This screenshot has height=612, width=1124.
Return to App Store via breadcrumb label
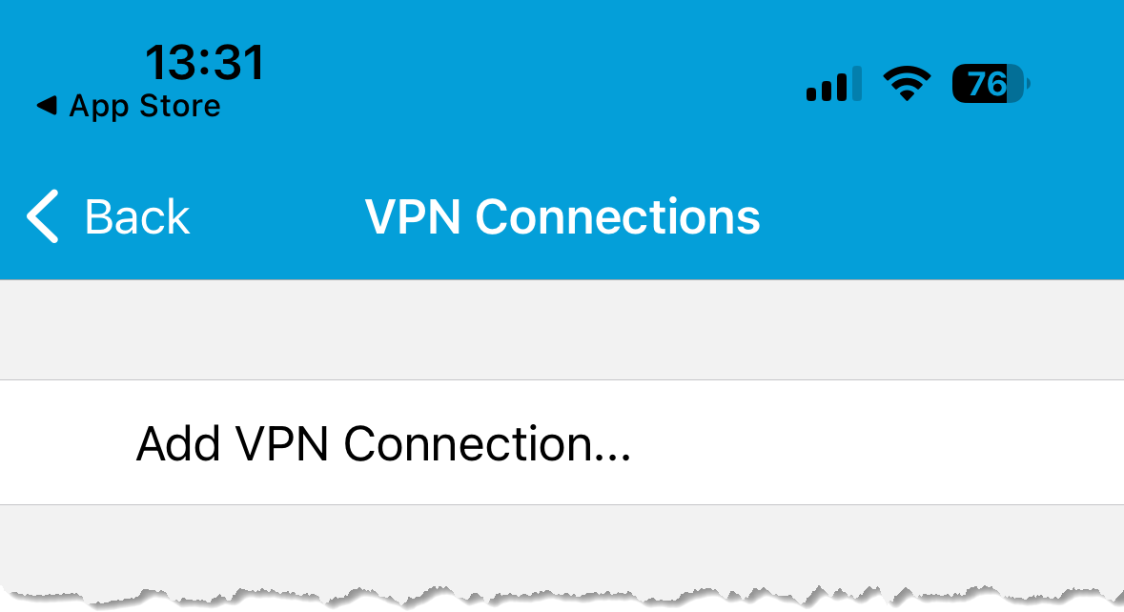(x=145, y=106)
